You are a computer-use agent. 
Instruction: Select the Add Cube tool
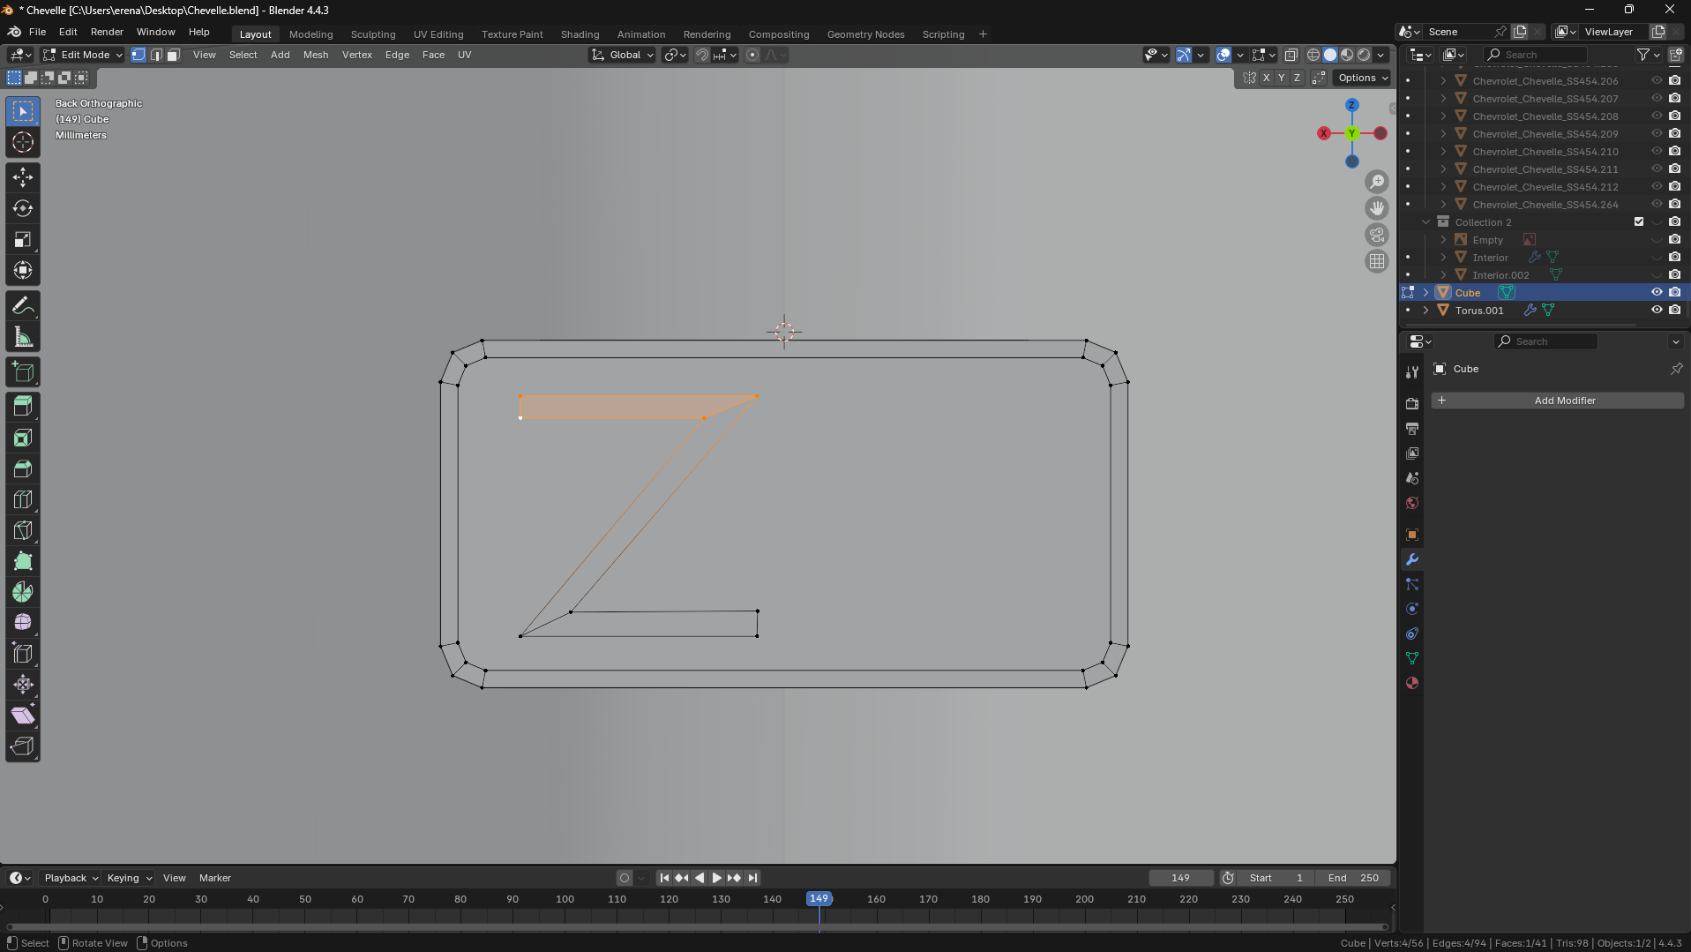point(23,372)
